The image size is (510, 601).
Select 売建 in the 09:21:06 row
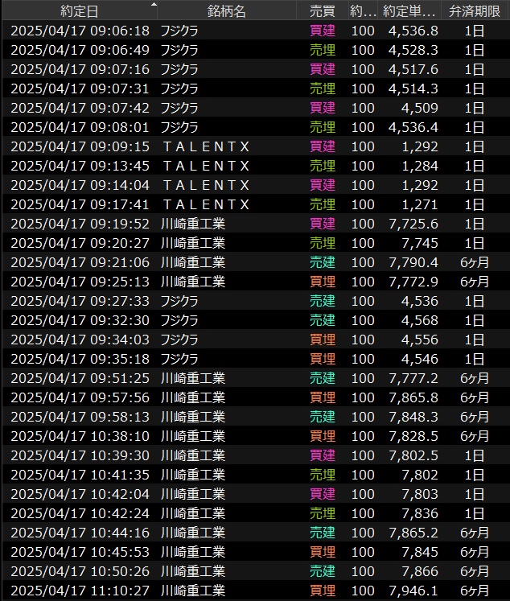pos(323,262)
